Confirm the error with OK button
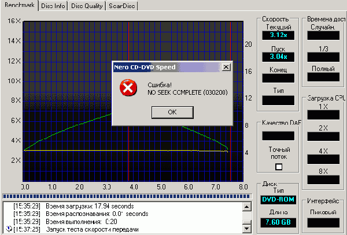 172,112
